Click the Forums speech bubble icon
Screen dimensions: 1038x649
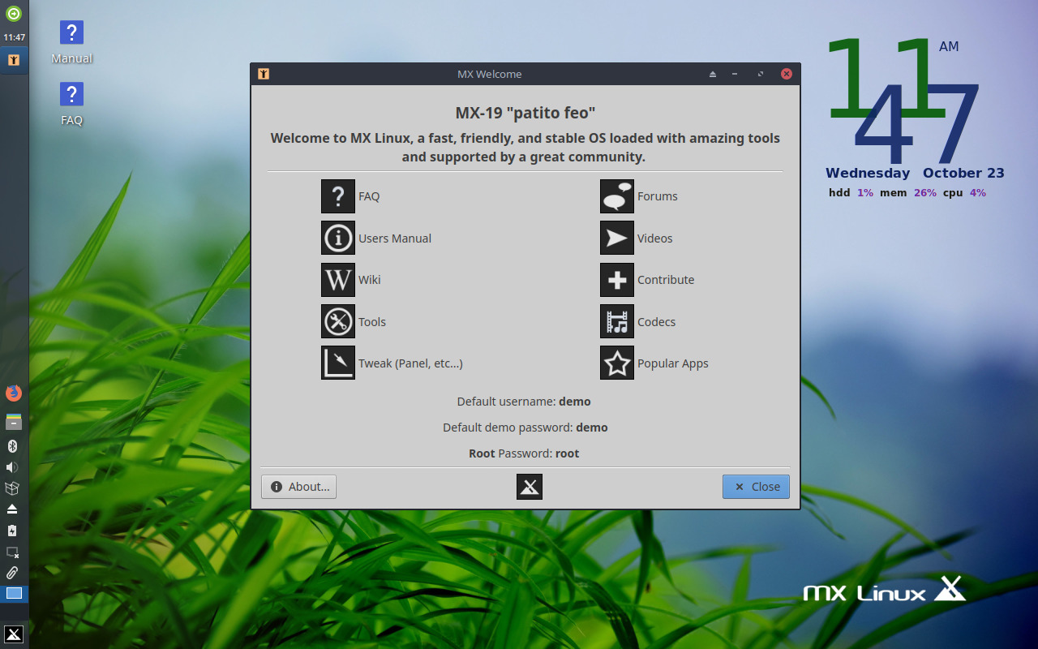pos(617,196)
